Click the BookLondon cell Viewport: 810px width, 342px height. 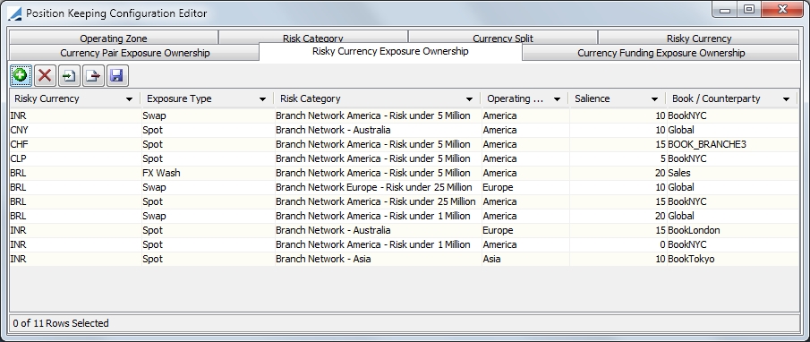tap(731, 230)
